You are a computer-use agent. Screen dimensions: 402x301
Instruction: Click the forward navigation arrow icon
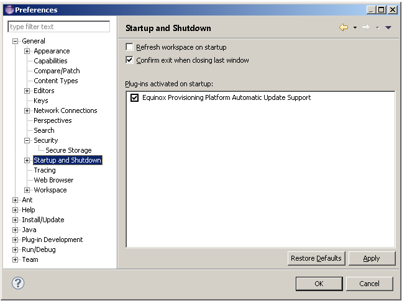pyautogui.click(x=366, y=27)
